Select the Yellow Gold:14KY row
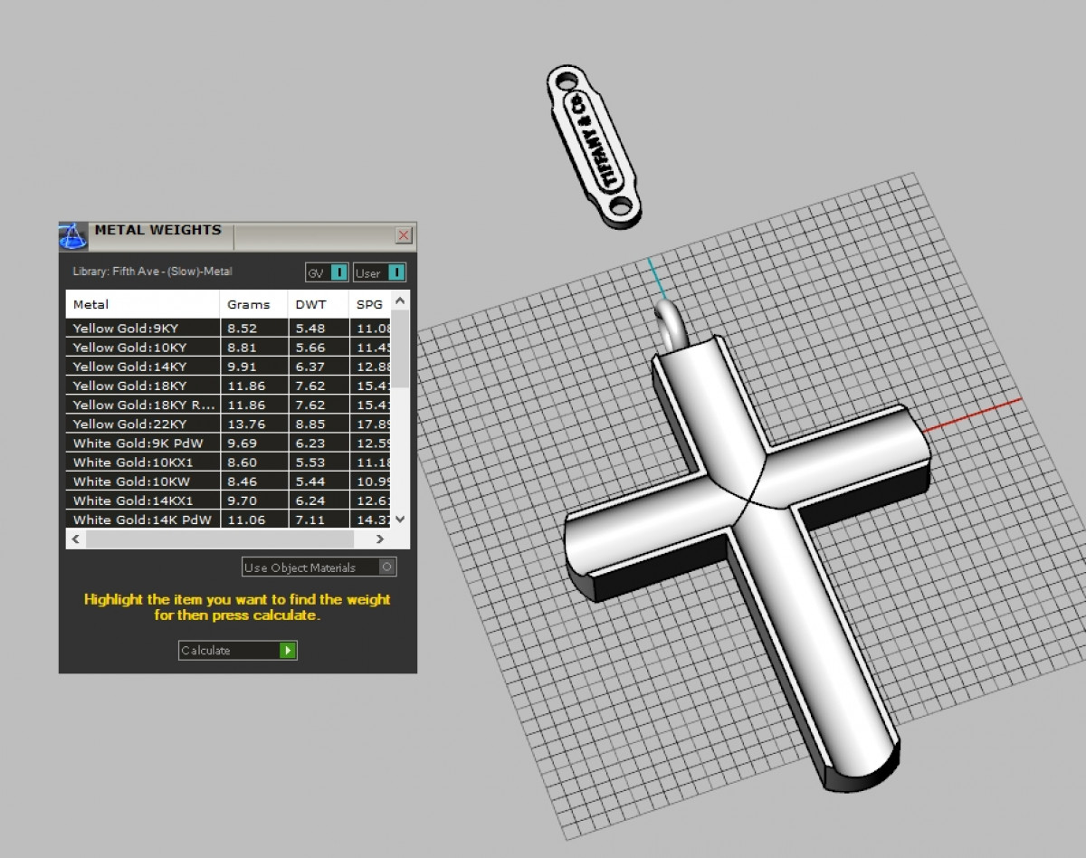1086x858 pixels. 230,366
